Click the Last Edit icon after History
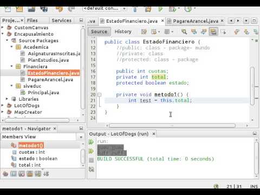 (x=144, y=32)
